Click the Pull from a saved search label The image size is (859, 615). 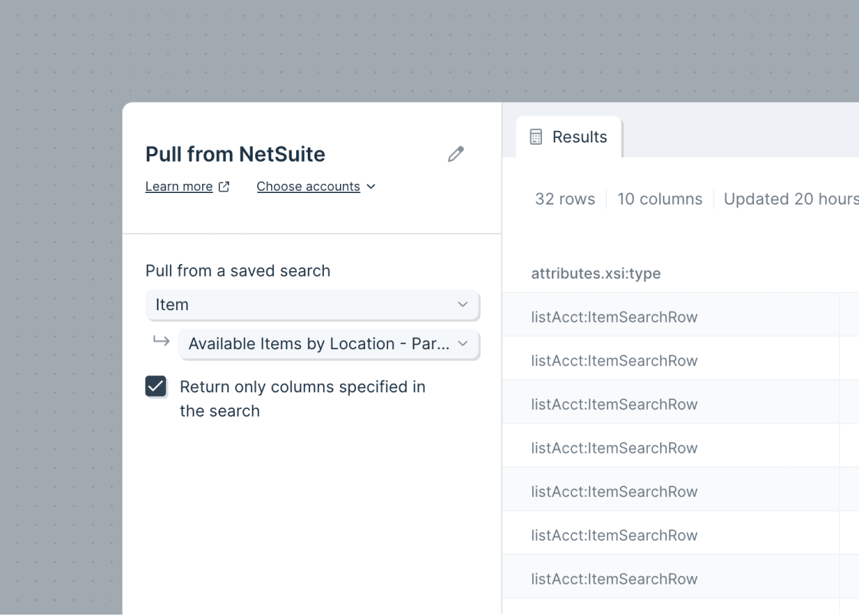click(x=238, y=270)
